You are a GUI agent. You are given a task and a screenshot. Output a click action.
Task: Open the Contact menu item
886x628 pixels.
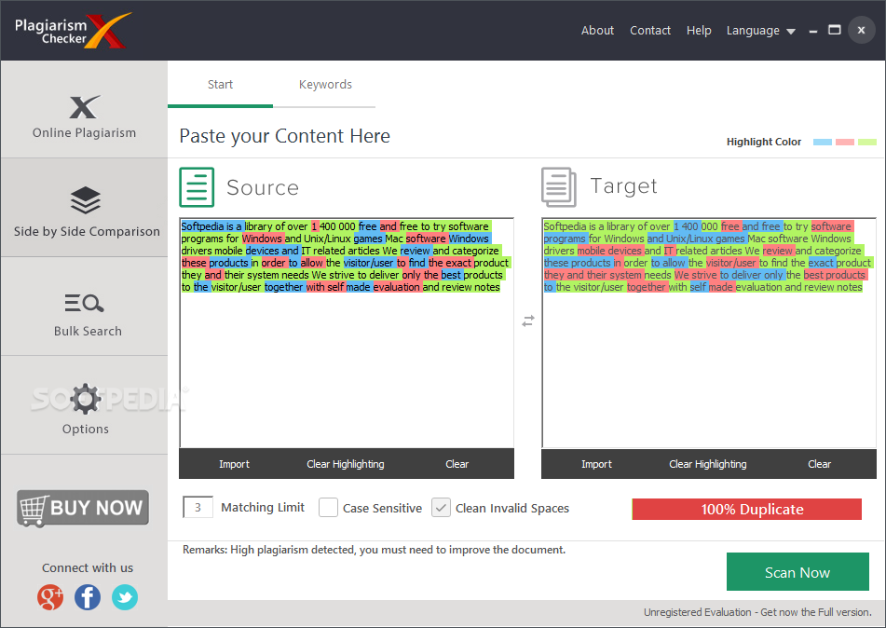pyautogui.click(x=650, y=31)
